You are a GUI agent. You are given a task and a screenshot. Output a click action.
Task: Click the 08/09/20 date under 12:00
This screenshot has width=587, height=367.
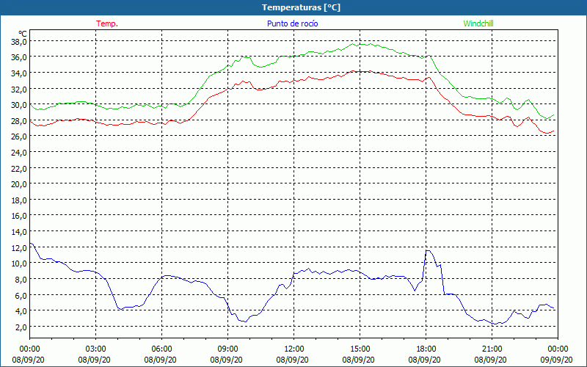pyautogui.click(x=292, y=360)
